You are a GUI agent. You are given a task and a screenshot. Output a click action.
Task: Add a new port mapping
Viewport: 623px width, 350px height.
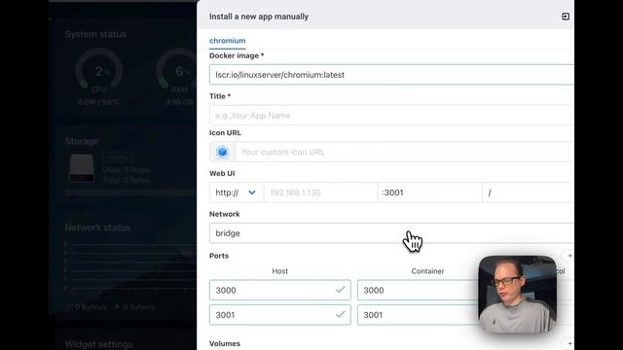click(569, 256)
